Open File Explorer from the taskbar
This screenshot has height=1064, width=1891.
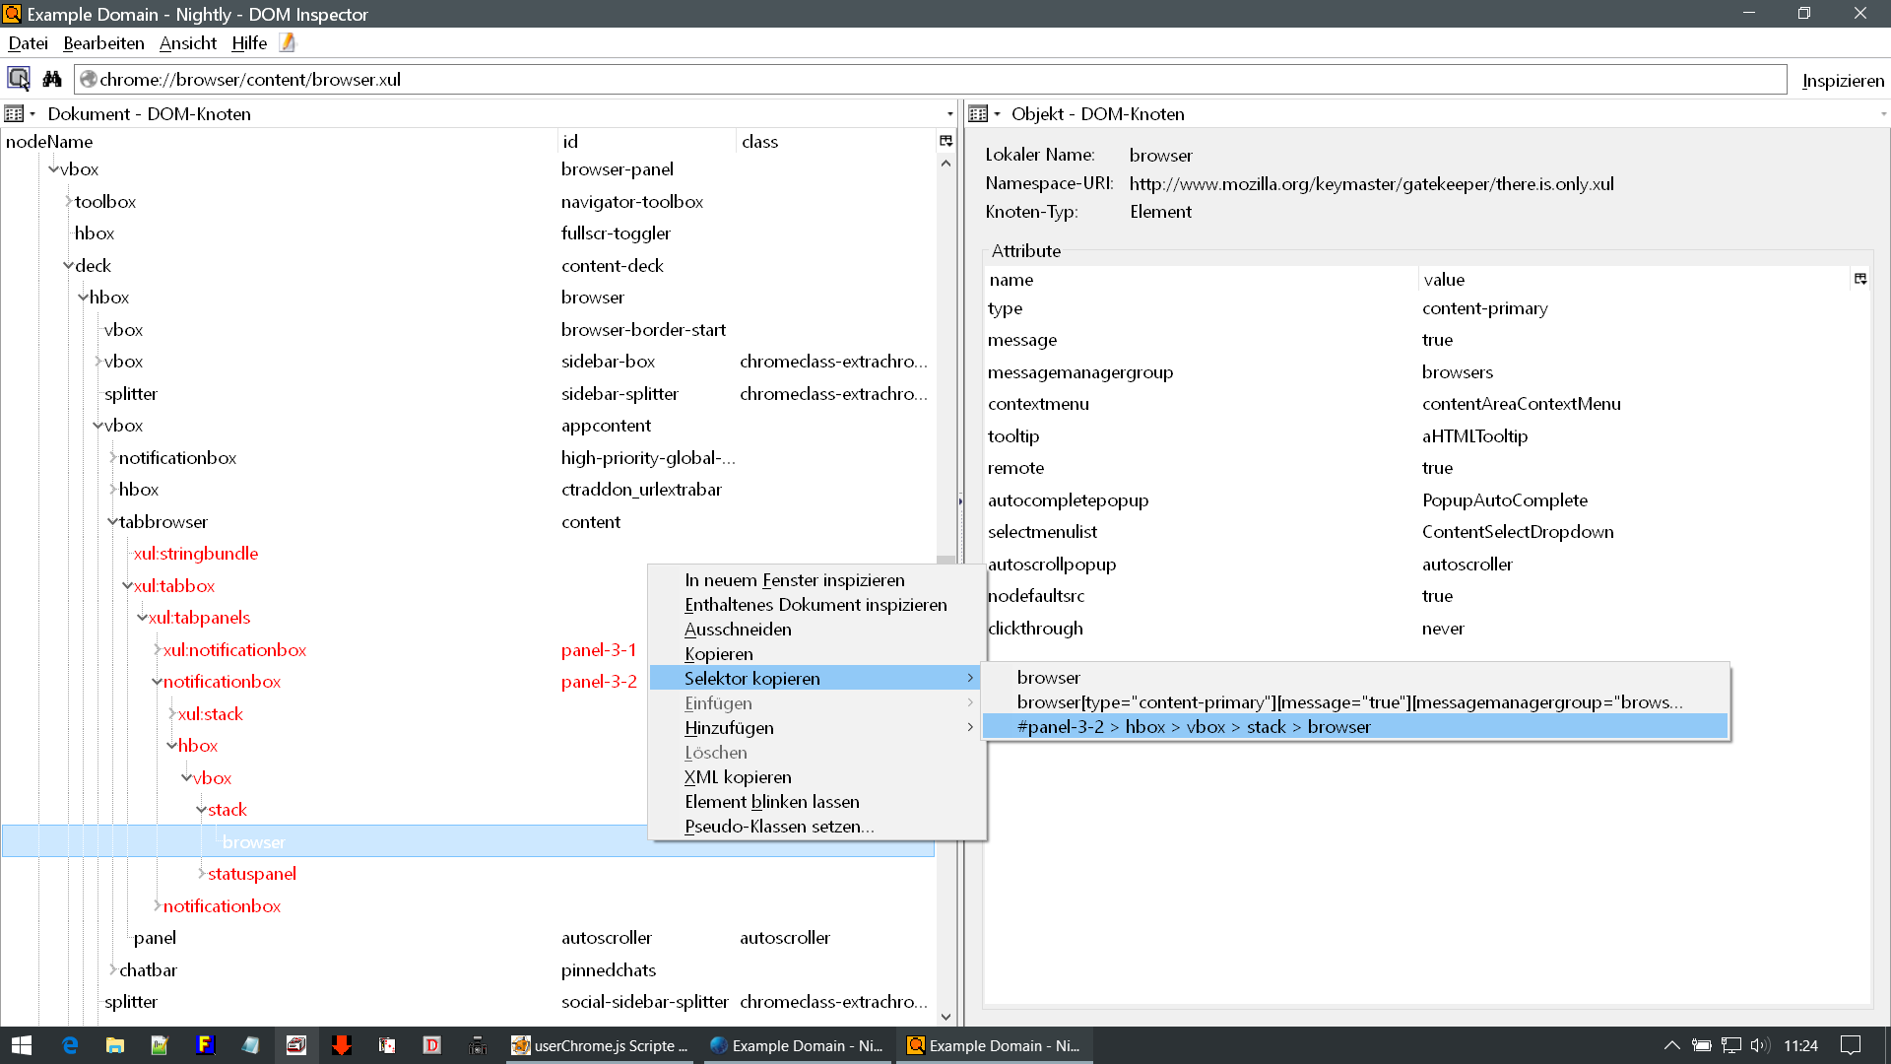115,1045
